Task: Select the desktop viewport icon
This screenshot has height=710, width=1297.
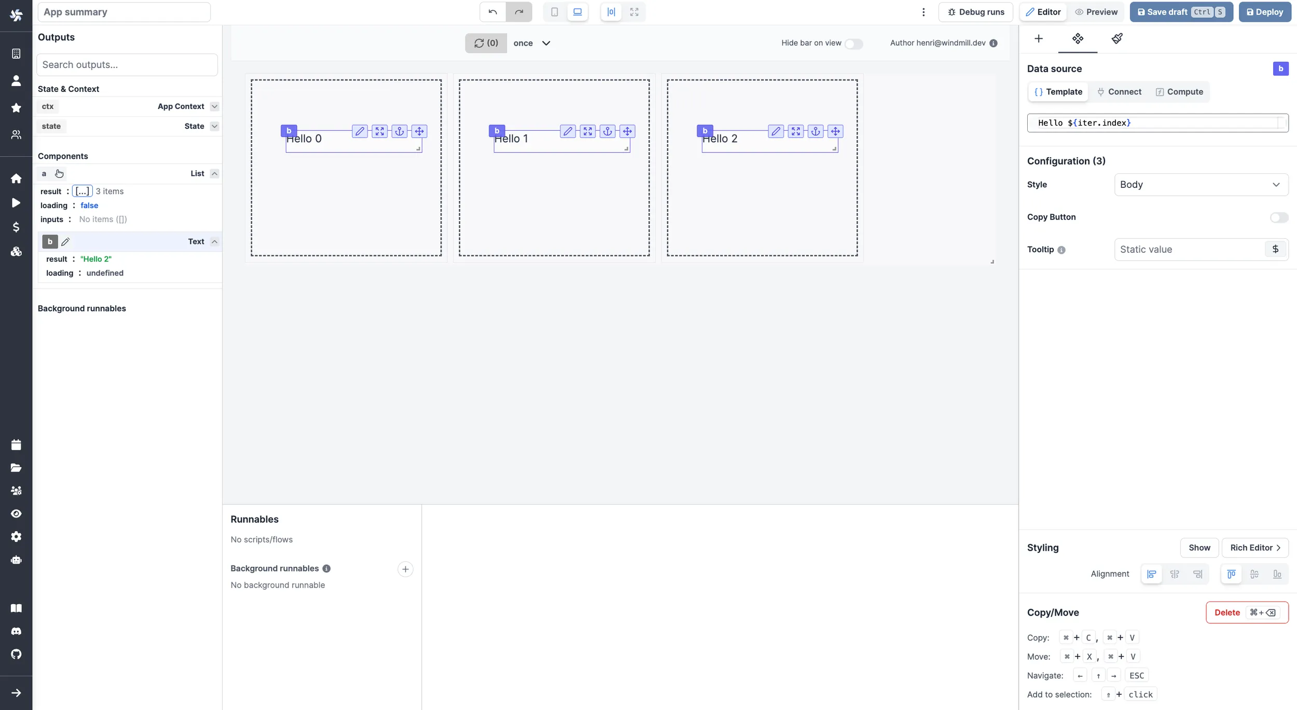Action: [577, 11]
